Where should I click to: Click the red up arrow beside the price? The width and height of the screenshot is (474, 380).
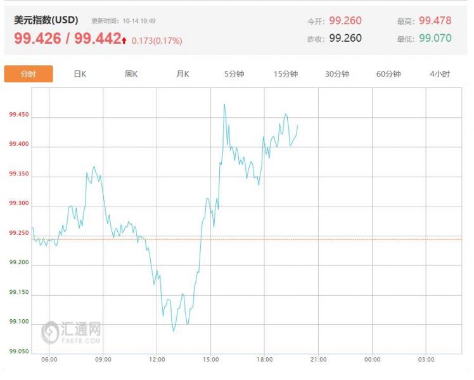(125, 40)
